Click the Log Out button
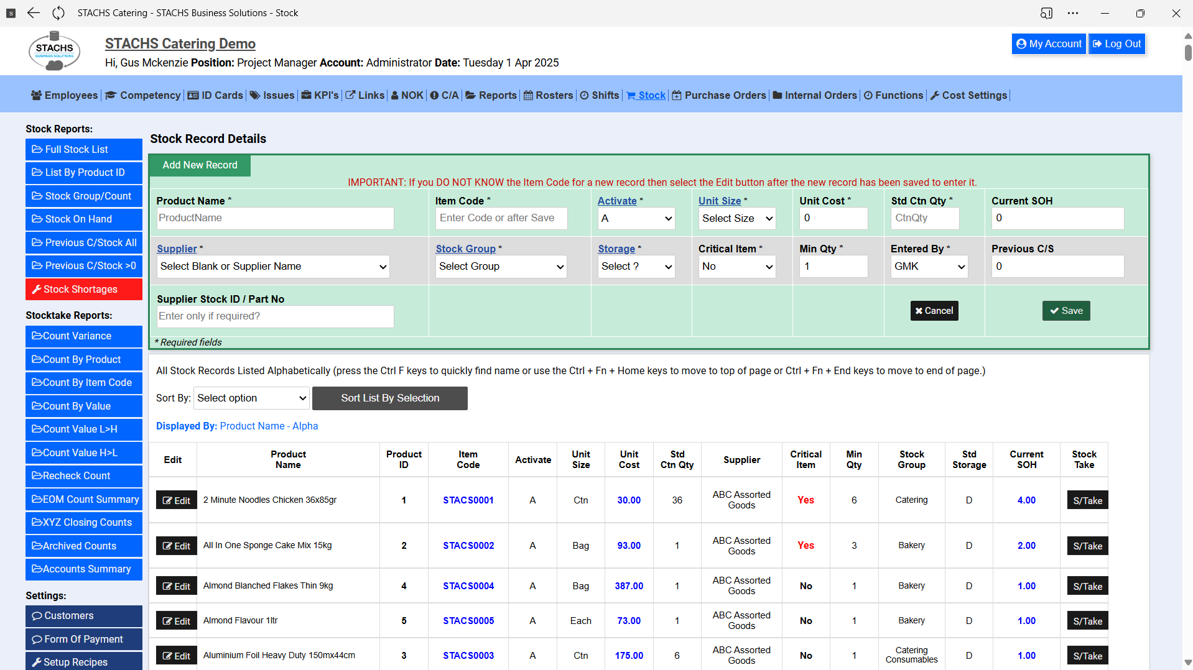The width and height of the screenshot is (1193, 670). coord(1117,44)
